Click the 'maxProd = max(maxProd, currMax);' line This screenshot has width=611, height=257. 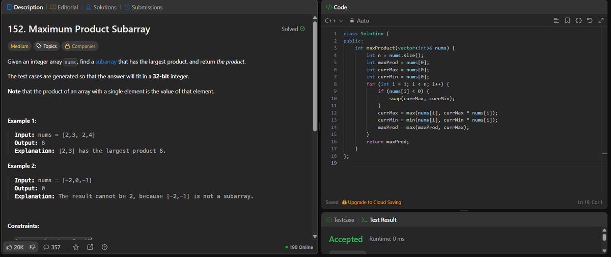(423, 127)
